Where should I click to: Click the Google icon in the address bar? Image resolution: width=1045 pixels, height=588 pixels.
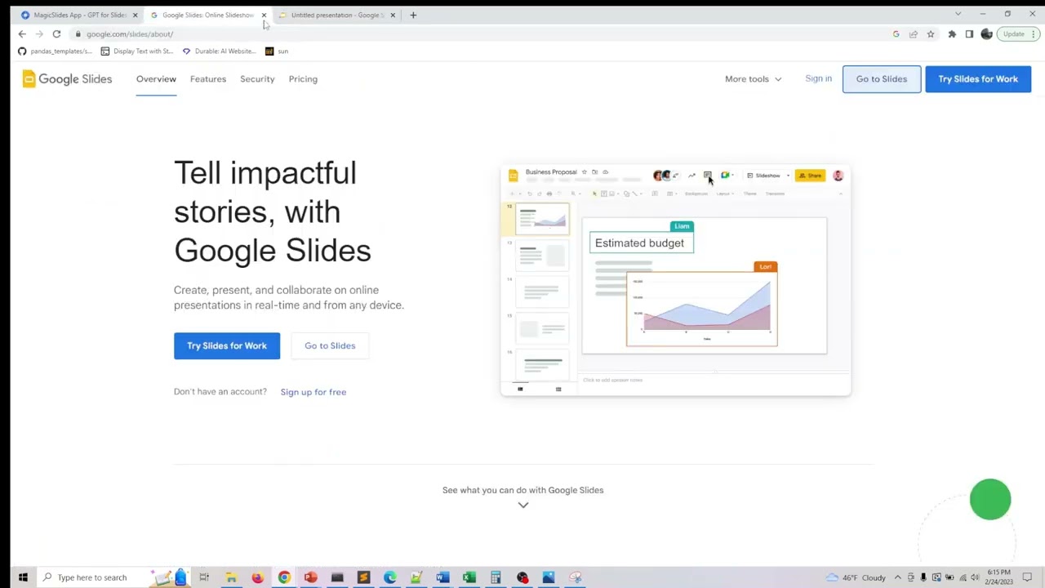click(896, 34)
